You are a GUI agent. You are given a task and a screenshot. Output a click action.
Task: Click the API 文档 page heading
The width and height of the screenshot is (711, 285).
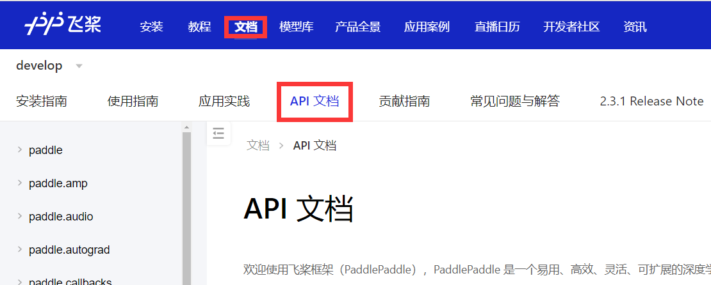[x=298, y=208]
